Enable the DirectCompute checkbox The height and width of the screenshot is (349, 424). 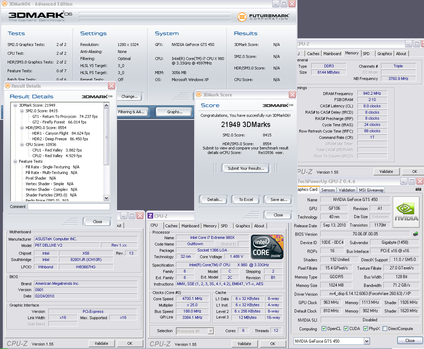pyautogui.click(x=385, y=329)
